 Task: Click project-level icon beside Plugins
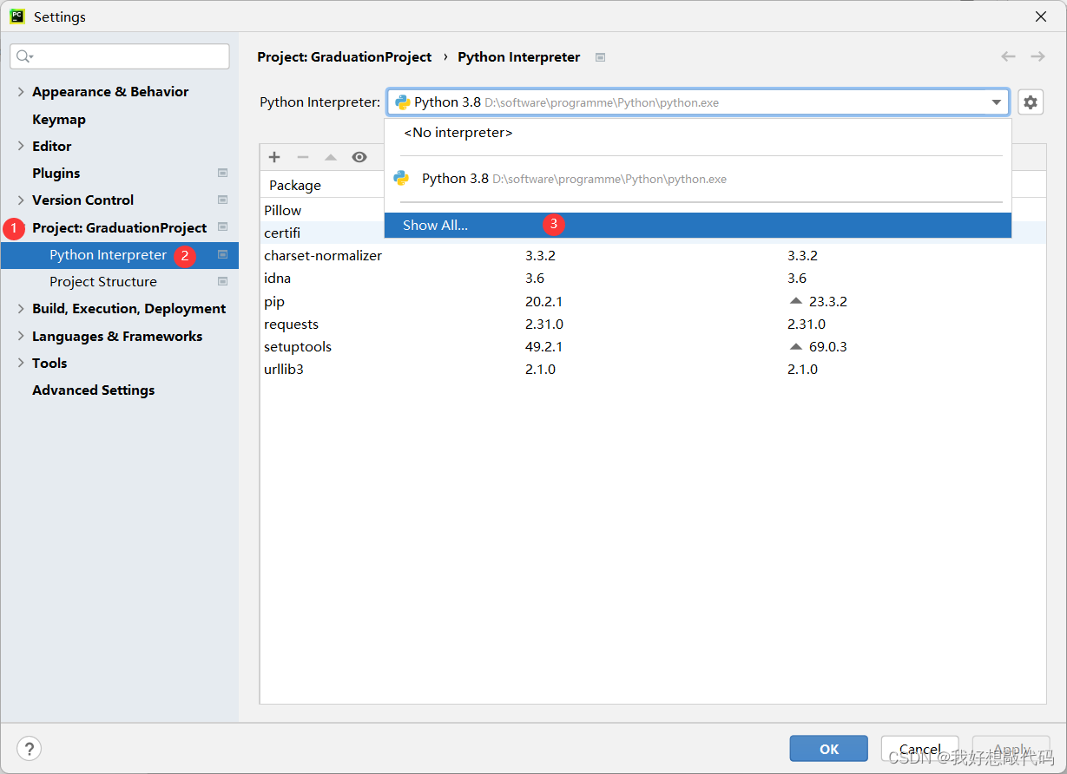pyautogui.click(x=222, y=174)
